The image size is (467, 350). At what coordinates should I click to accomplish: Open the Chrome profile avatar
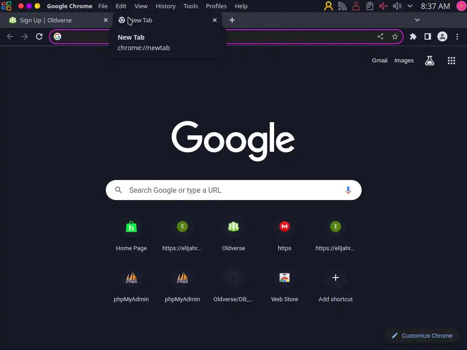pos(442,36)
